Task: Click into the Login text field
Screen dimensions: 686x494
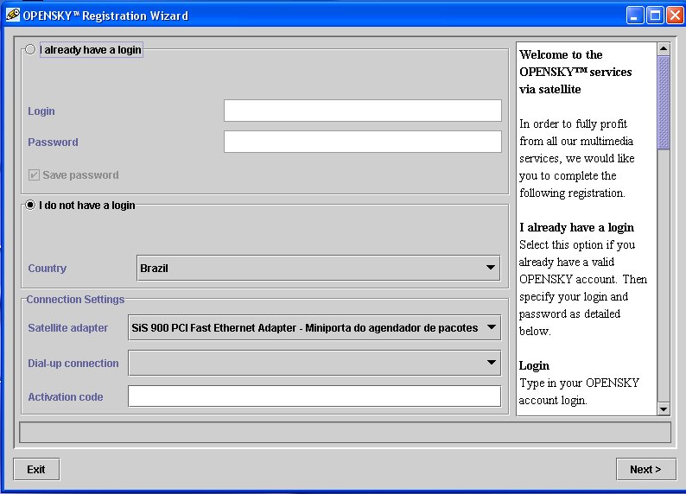Action: (363, 111)
